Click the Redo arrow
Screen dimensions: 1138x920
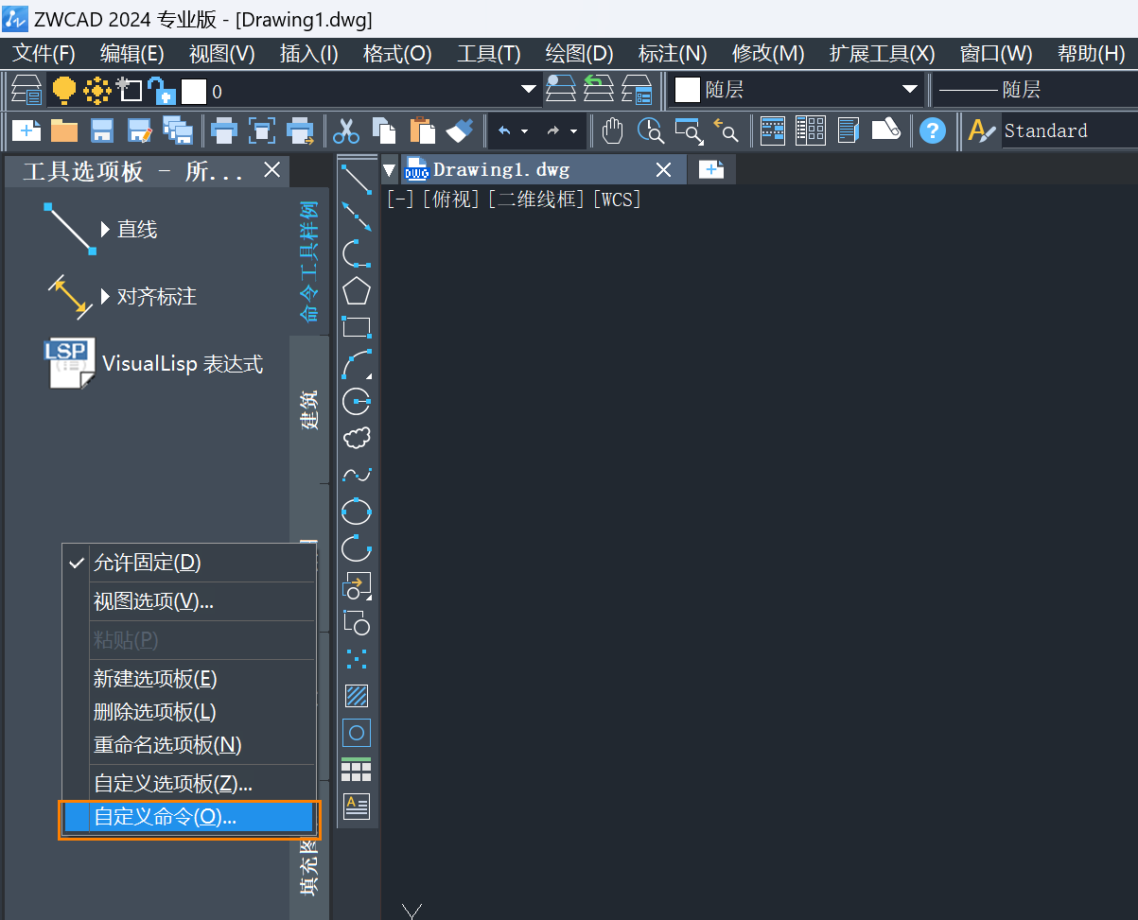coord(553,130)
